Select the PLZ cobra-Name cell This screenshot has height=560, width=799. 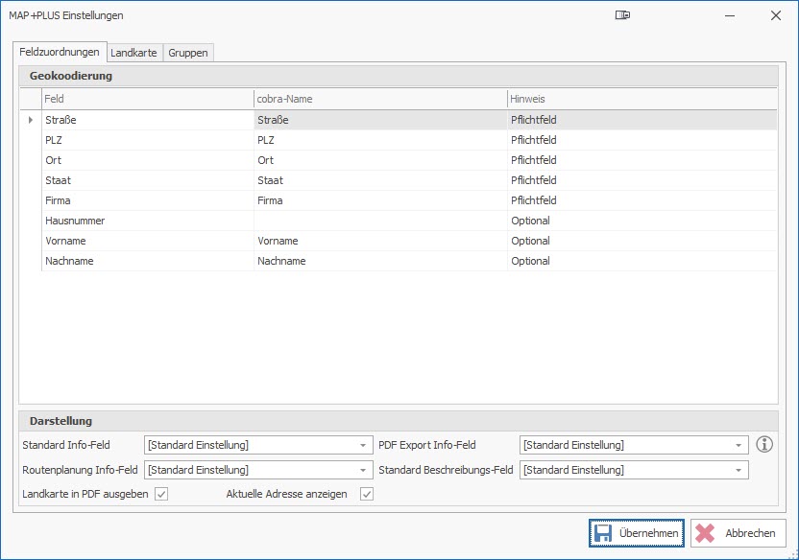coord(380,140)
